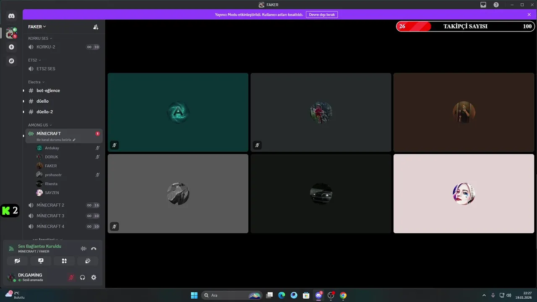Click the dark video tile with car avatar
537x302 pixels.
tap(321, 194)
